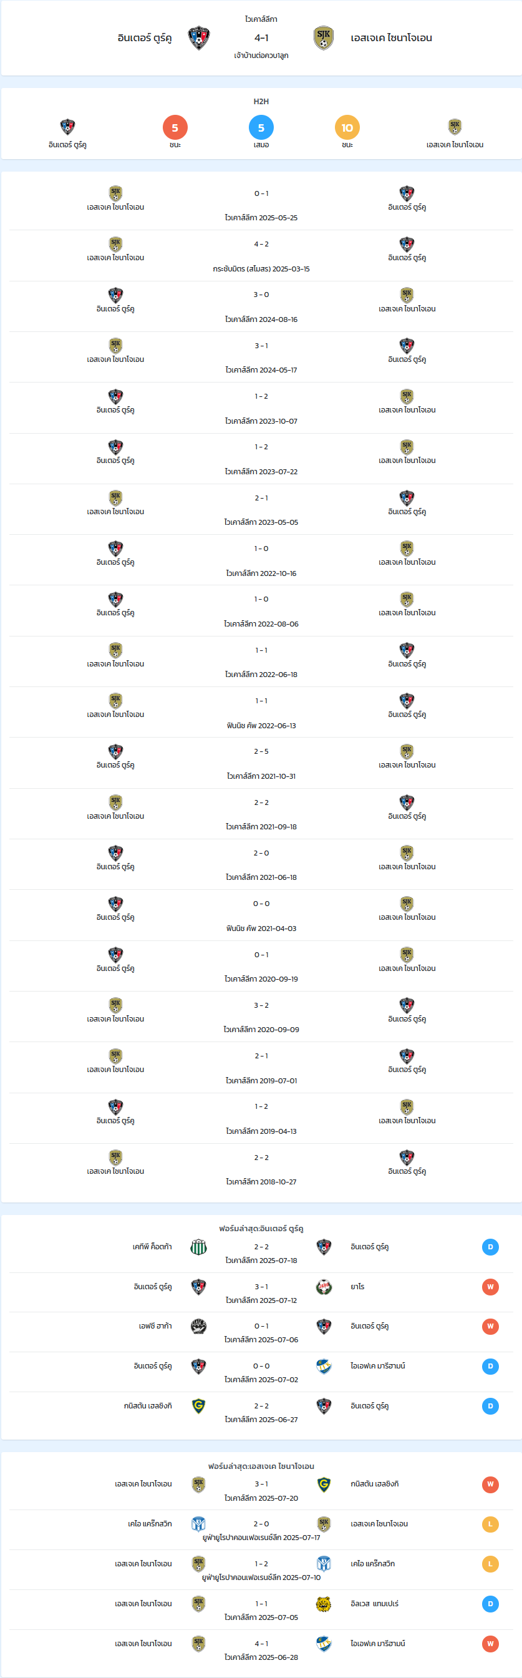Click Gnistan logo in 2025-06-27 match

click(198, 1406)
